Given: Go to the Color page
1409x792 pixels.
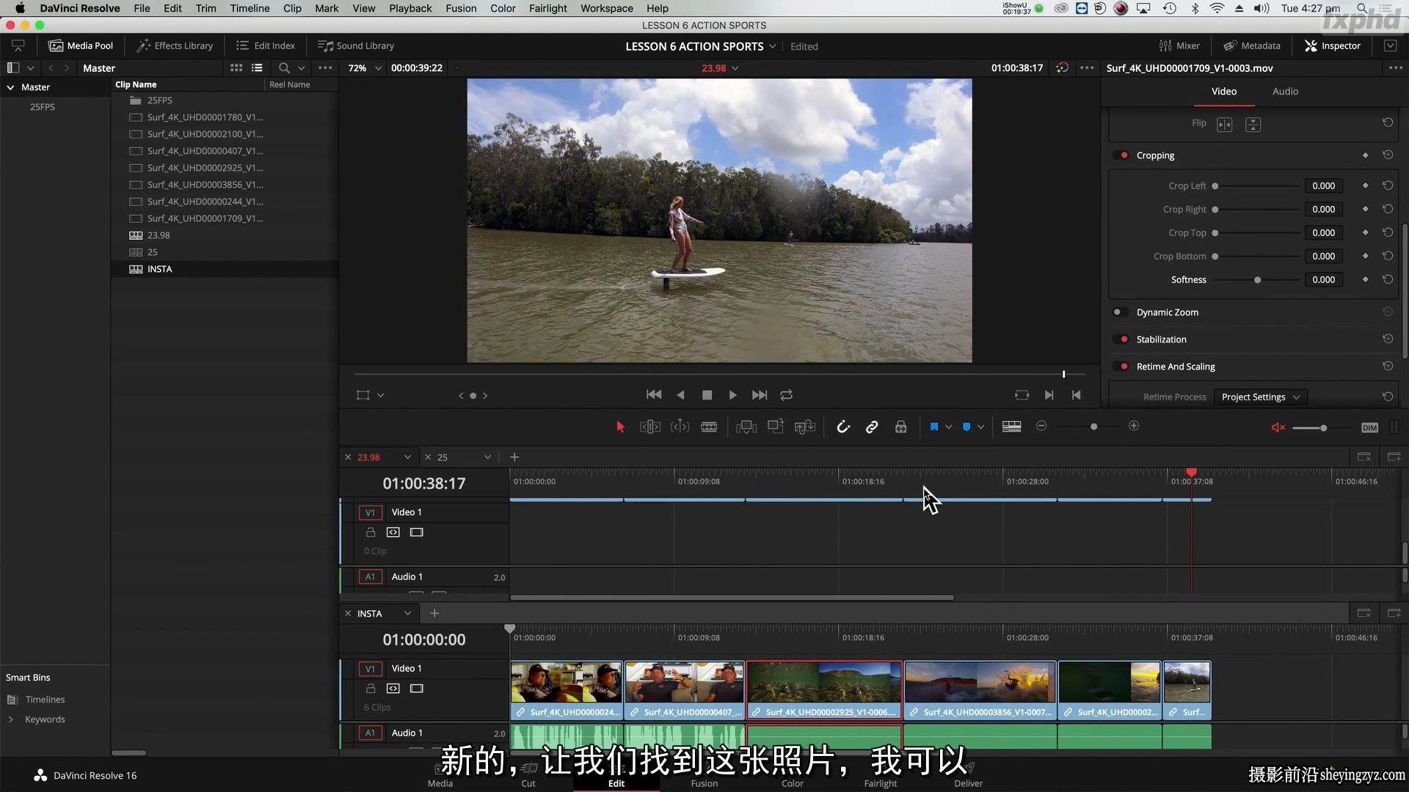Looking at the screenshot, I should pyautogui.click(x=792, y=775).
